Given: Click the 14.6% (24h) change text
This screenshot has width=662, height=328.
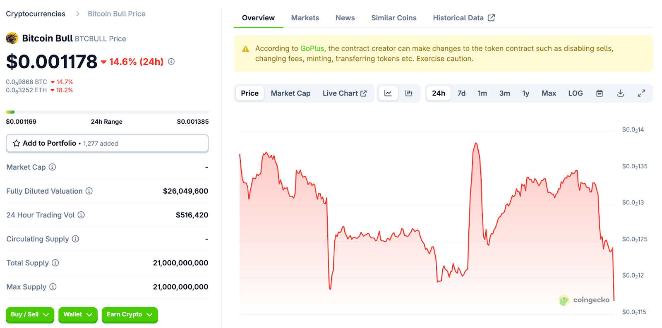Looking at the screenshot, I should [x=137, y=62].
